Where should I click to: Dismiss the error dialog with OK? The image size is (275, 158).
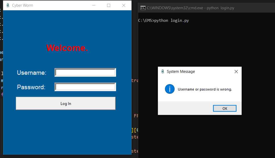pyautogui.click(x=225, y=108)
